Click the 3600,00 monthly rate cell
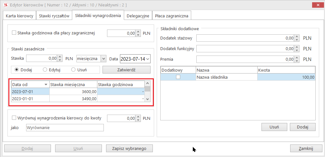Image resolution: width=325 pixels, height=157 pixels. click(74, 92)
